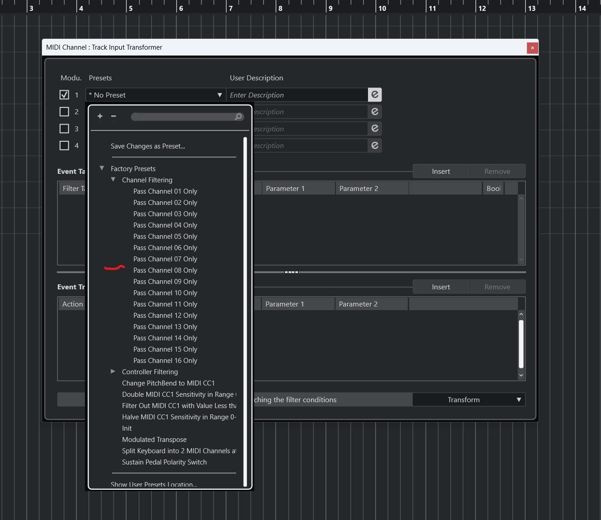Click the plus icon in preset browser

point(100,116)
